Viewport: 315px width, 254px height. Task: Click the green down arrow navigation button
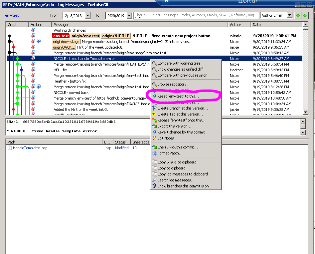[x=305, y=16]
